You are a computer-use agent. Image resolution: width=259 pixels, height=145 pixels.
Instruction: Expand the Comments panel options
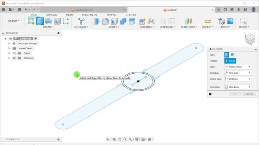click(x=58, y=139)
